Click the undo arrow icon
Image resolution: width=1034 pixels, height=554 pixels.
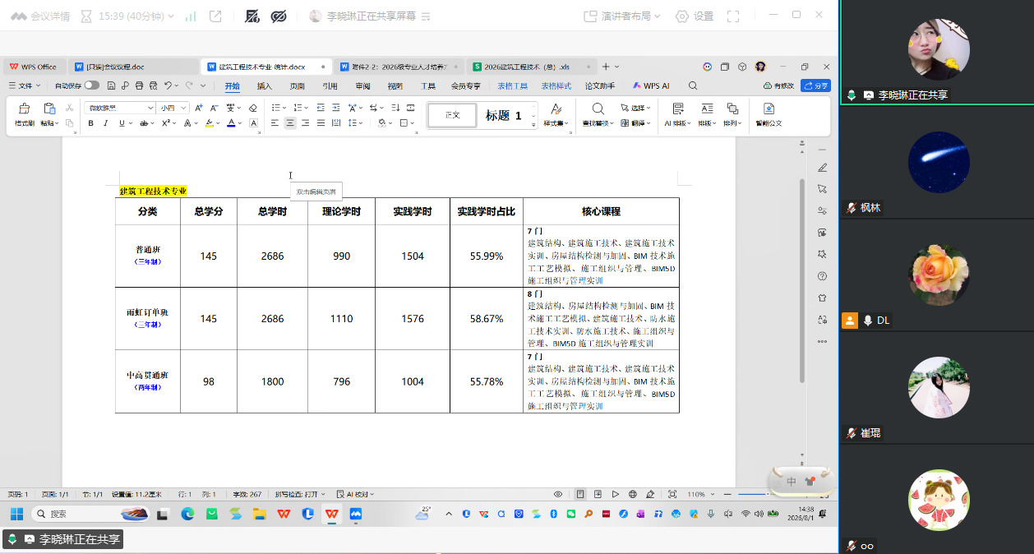click(168, 85)
